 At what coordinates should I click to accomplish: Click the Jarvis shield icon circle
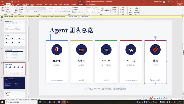click(57, 50)
